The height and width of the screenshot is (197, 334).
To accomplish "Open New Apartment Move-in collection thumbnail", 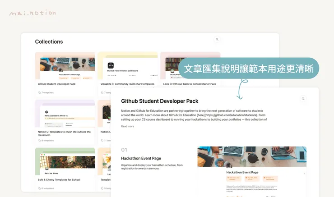I will [65, 114].
